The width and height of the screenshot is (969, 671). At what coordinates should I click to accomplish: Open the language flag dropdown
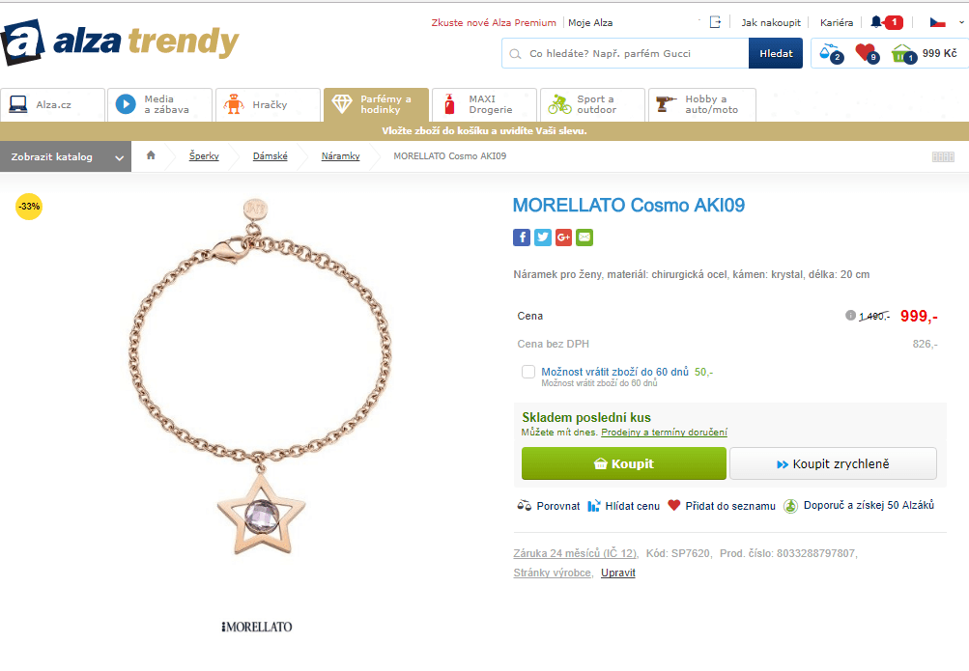coord(947,22)
